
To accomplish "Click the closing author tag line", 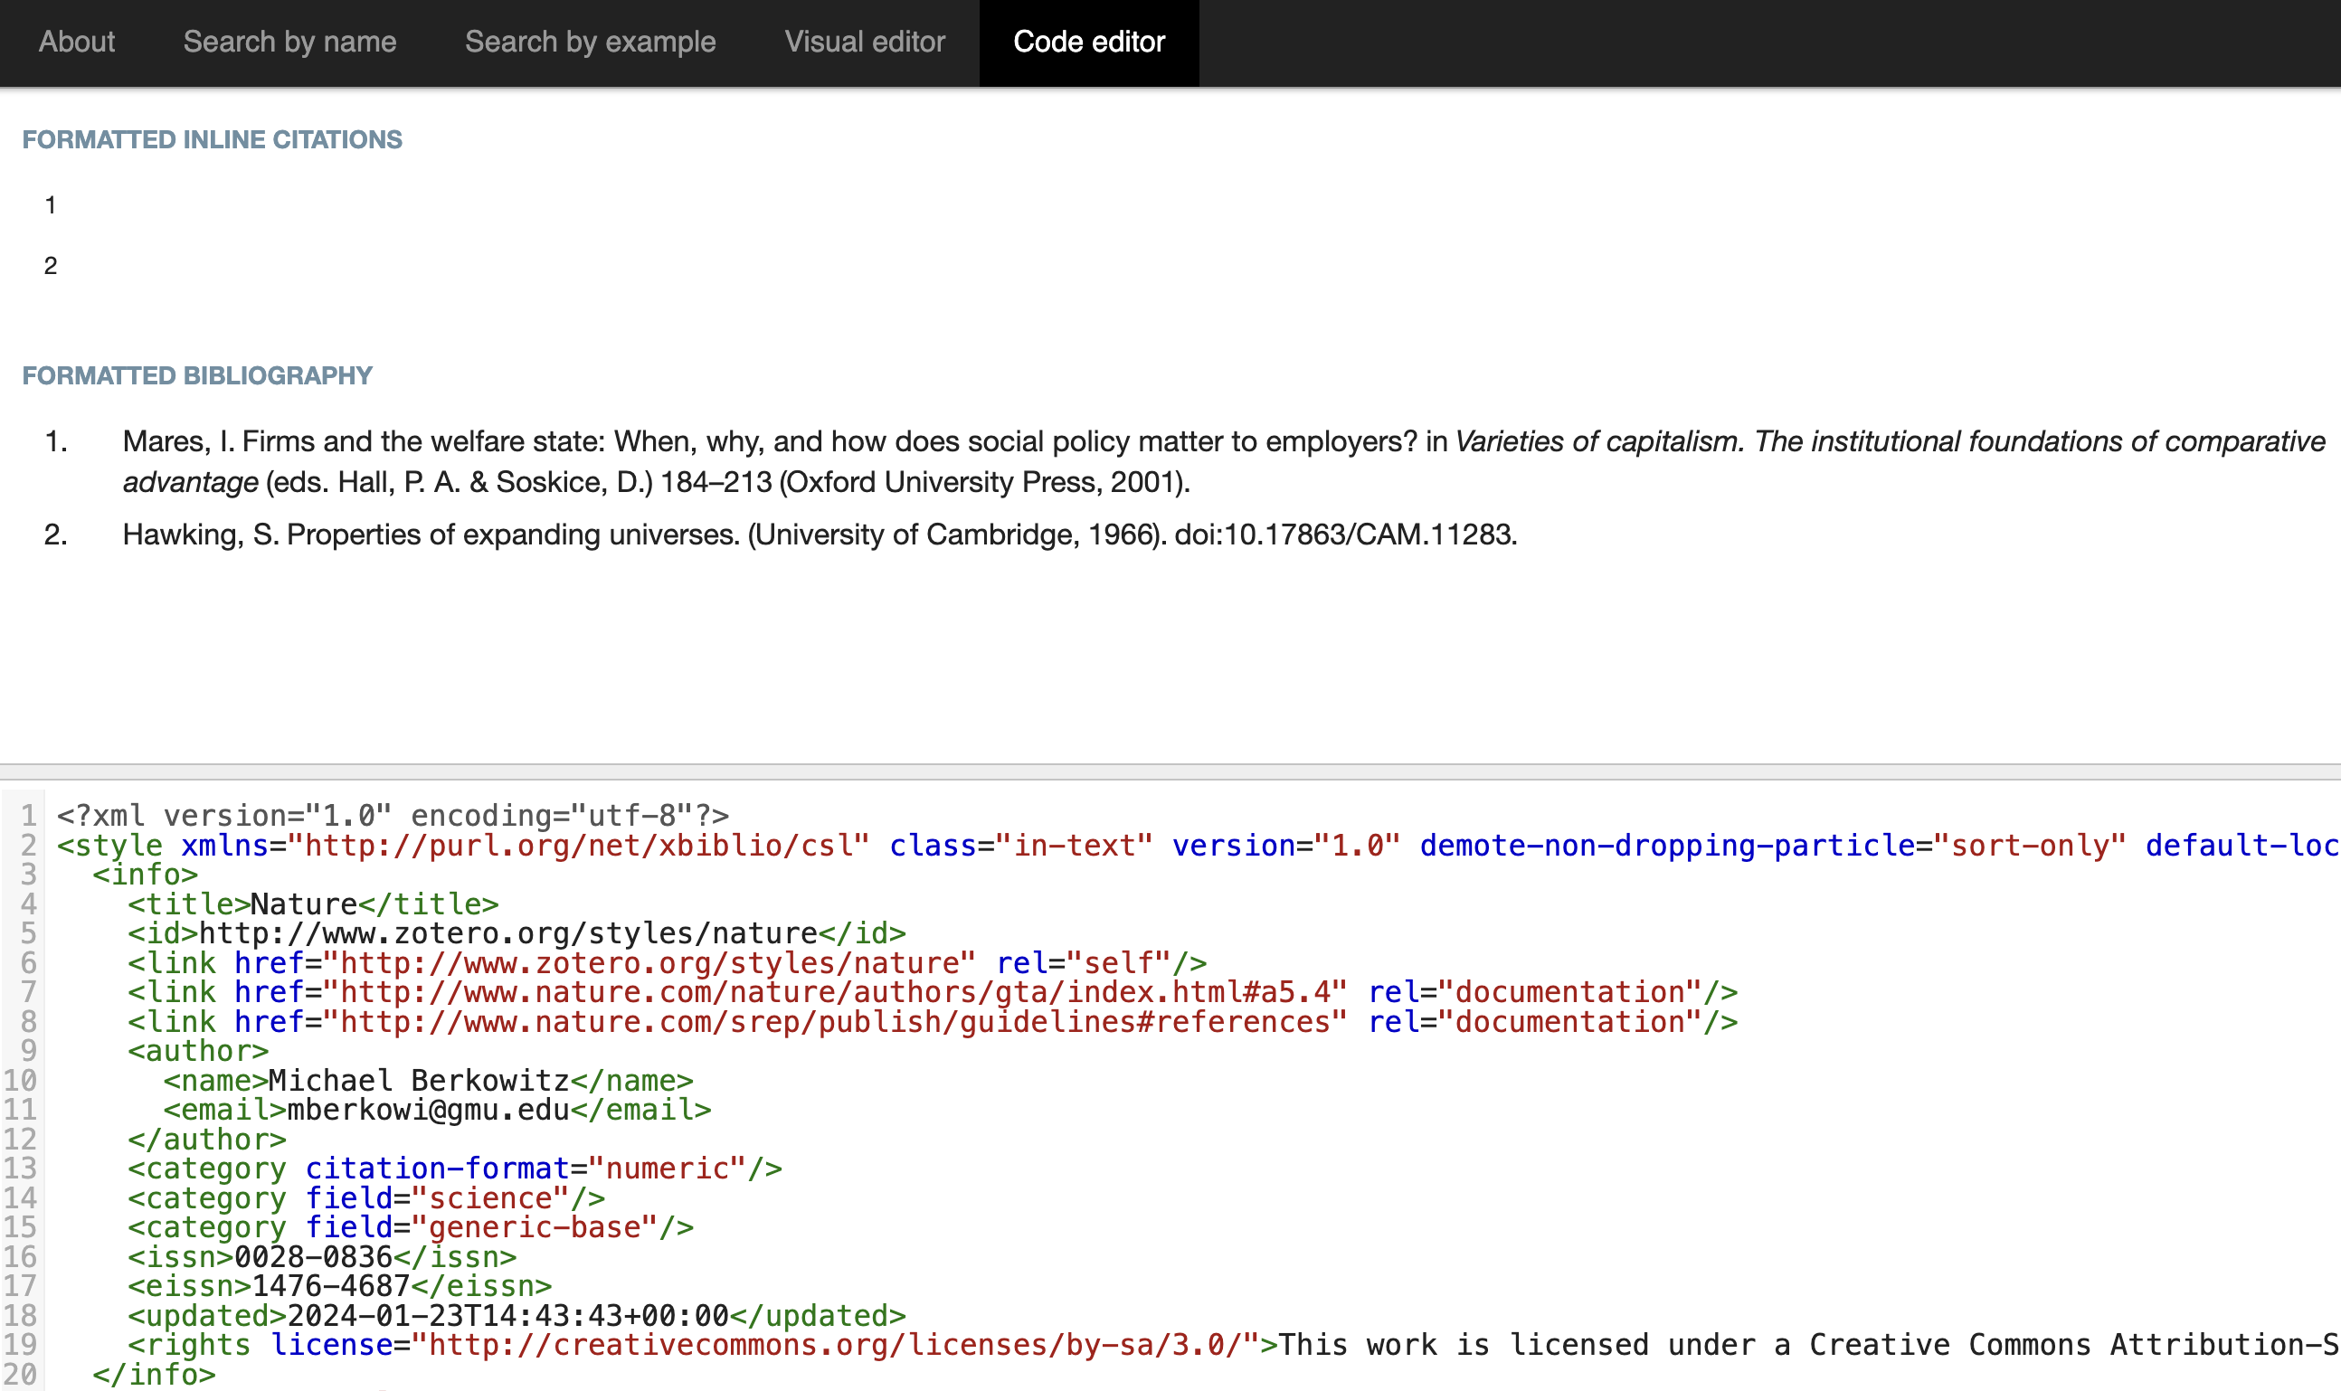I will pyautogui.click(x=207, y=1140).
